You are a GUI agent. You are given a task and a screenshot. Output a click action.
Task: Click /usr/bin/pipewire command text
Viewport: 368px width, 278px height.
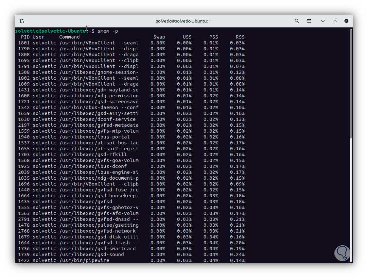(84, 260)
